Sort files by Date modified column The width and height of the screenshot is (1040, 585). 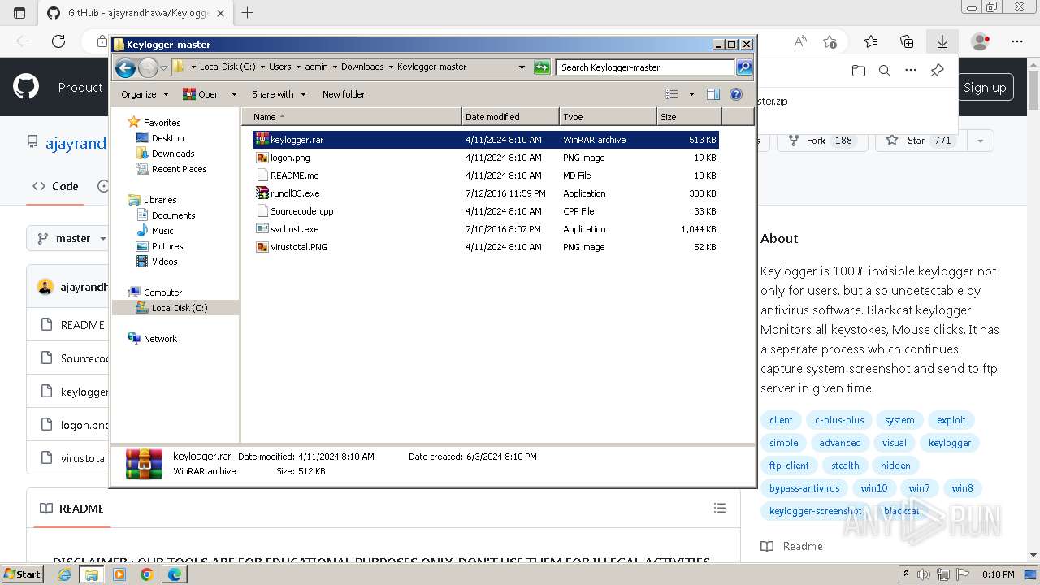click(510, 117)
